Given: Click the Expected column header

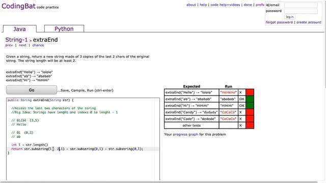Looking at the screenshot, I should [x=192, y=86].
